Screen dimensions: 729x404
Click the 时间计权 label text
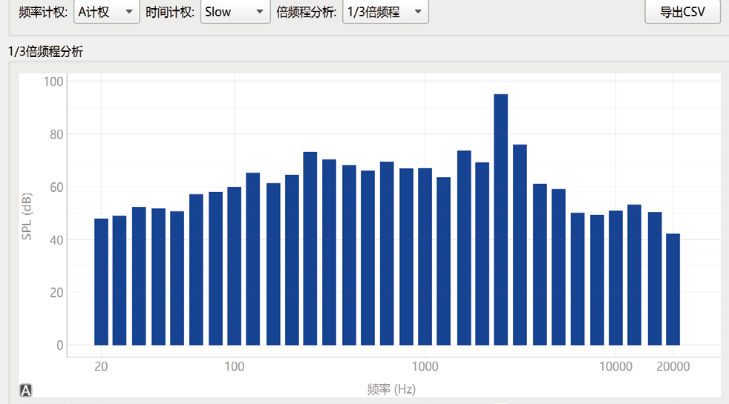pyautogui.click(x=171, y=12)
